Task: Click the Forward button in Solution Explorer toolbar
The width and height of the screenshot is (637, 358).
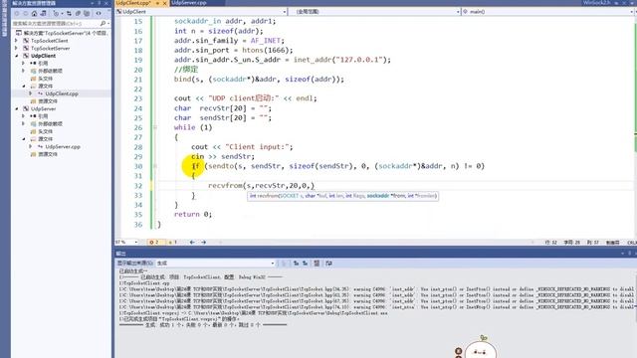Action: [25, 13]
